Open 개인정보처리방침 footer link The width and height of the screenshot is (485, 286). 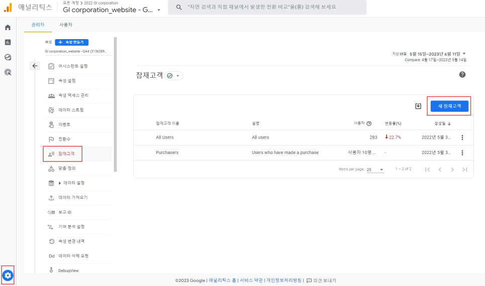pos(284,280)
